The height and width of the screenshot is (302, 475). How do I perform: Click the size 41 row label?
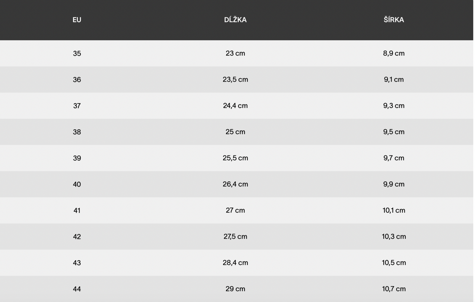click(x=77, y=211)
